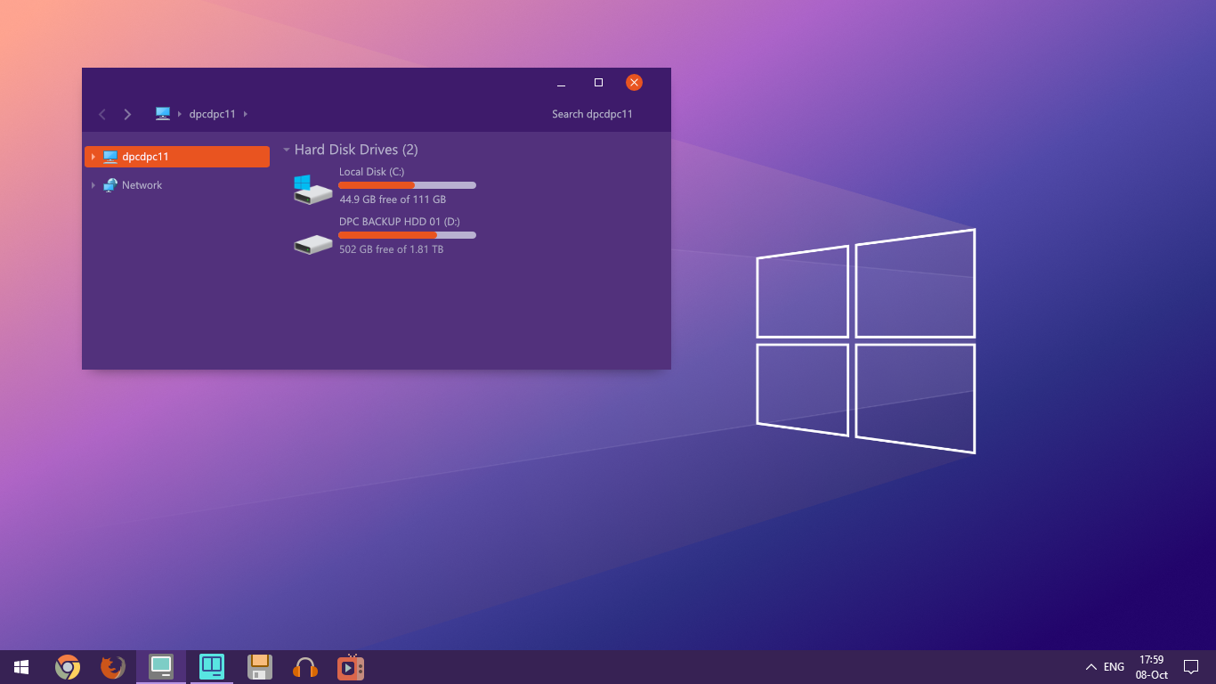Open the Local Disk (C:) drive icon
Viewport: 1216px width, 684px height.
312,190
